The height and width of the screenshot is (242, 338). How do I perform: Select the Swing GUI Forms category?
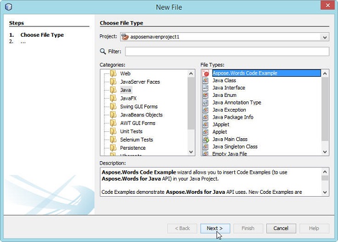tap(139, 107)
